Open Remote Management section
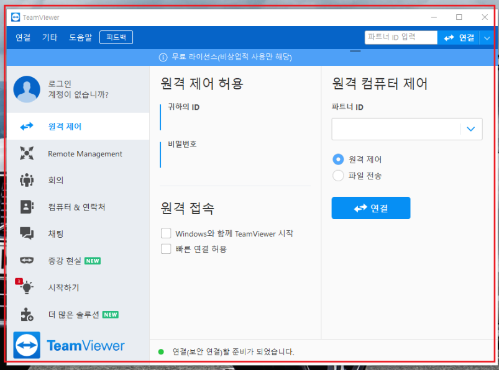The height and width of the screenshot is (370, 499). tap(78, 153)
